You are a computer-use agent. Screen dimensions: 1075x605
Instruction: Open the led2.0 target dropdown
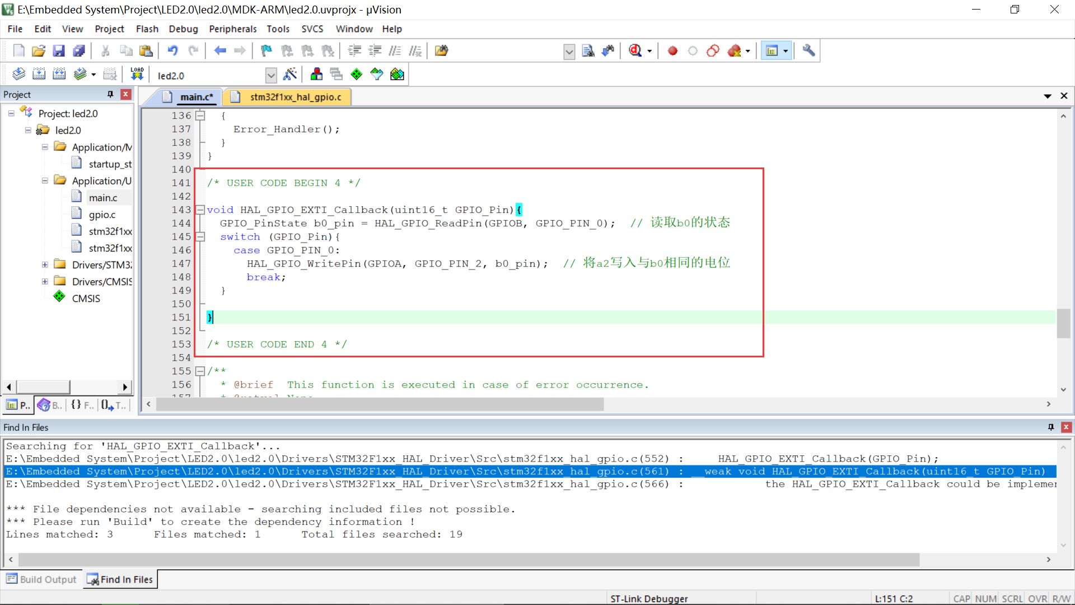(x=271, y=75)
